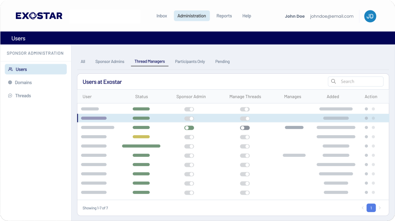Image resolution: width=395 pixels, height=221 pixels.
Task: Toggle Manage Threads in the first table row
Action: (x=245, y=109)
